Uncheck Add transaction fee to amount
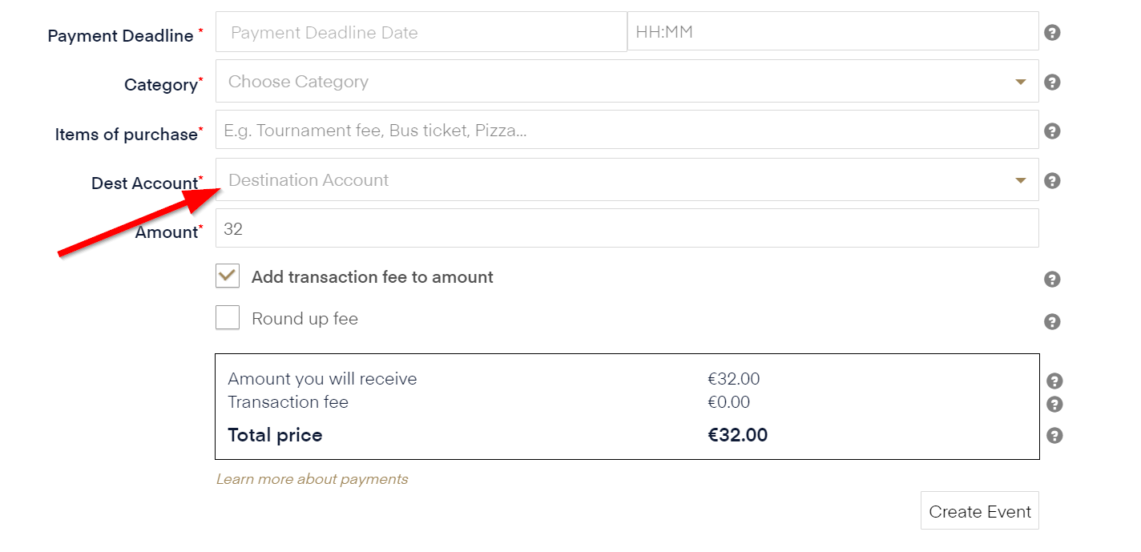Viewport: 1141px width, 552px height. coord(228,276)
